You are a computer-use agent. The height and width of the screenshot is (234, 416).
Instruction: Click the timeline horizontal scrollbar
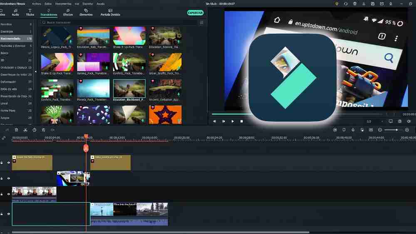(x=161, y=232)
